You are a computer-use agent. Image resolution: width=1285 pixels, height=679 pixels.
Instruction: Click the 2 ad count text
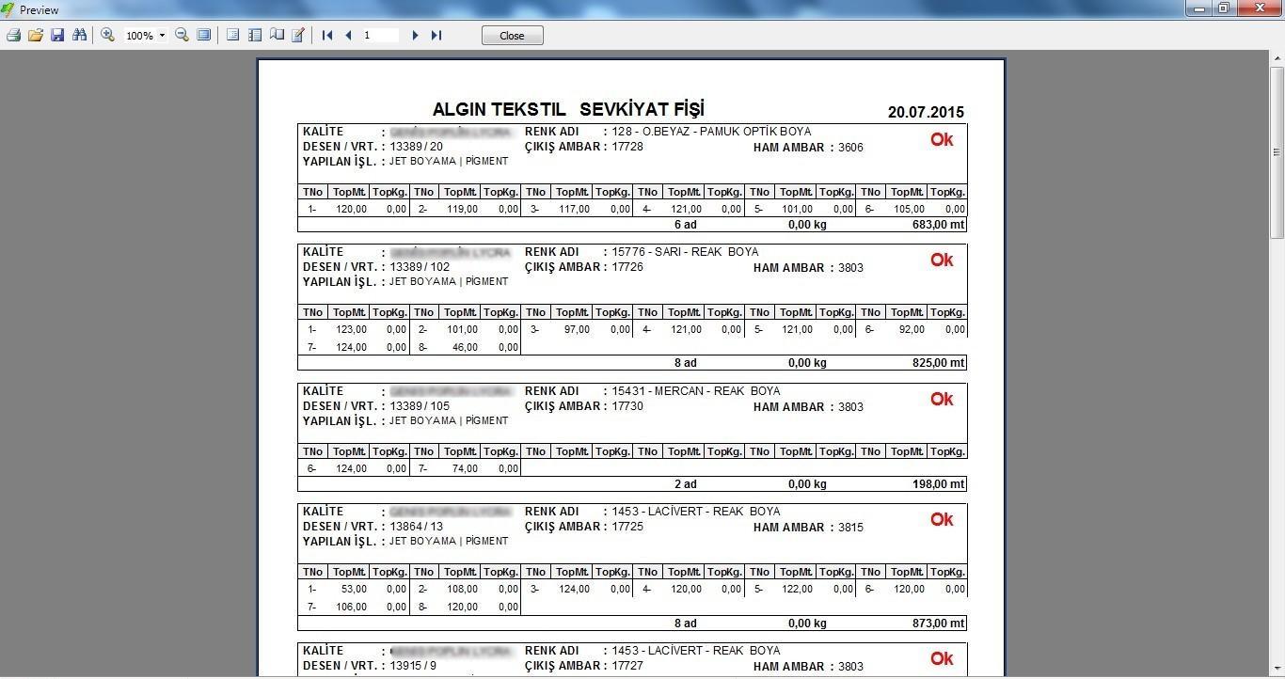[686, 484]
